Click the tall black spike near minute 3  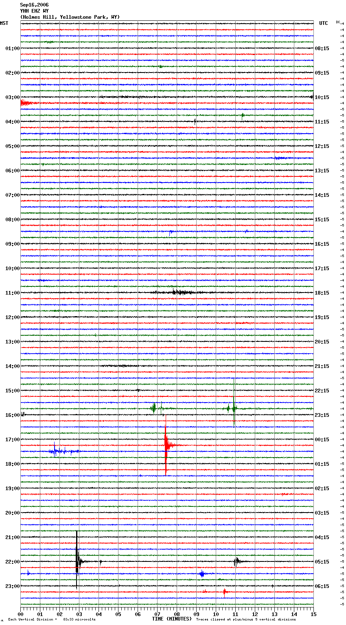coord(77,560)
